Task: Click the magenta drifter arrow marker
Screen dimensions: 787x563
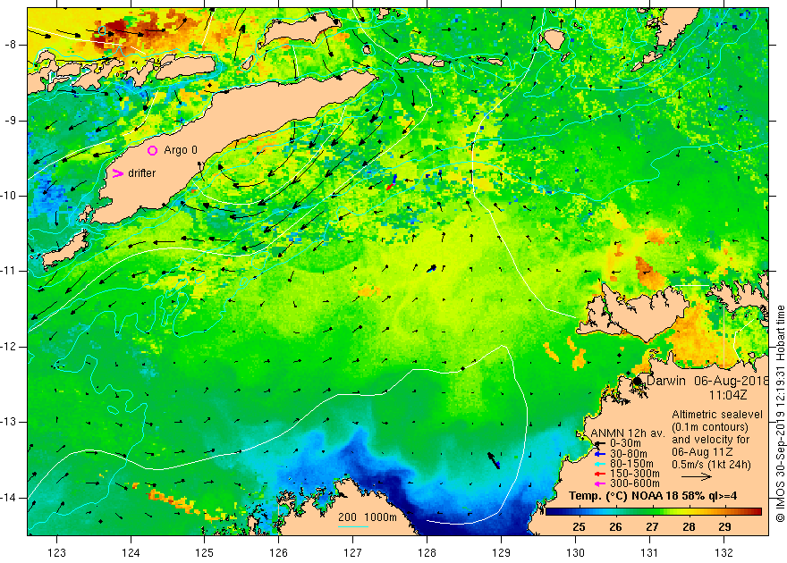Action: (x=117, y=173)
